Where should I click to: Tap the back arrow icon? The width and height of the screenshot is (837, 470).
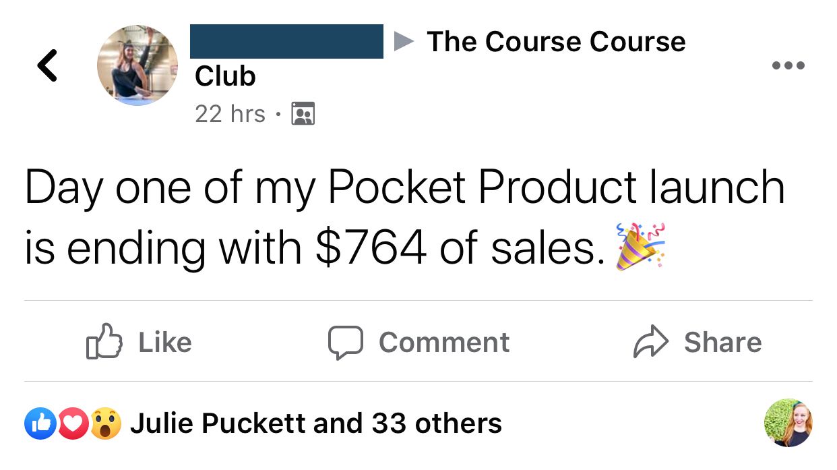(46, 65)
